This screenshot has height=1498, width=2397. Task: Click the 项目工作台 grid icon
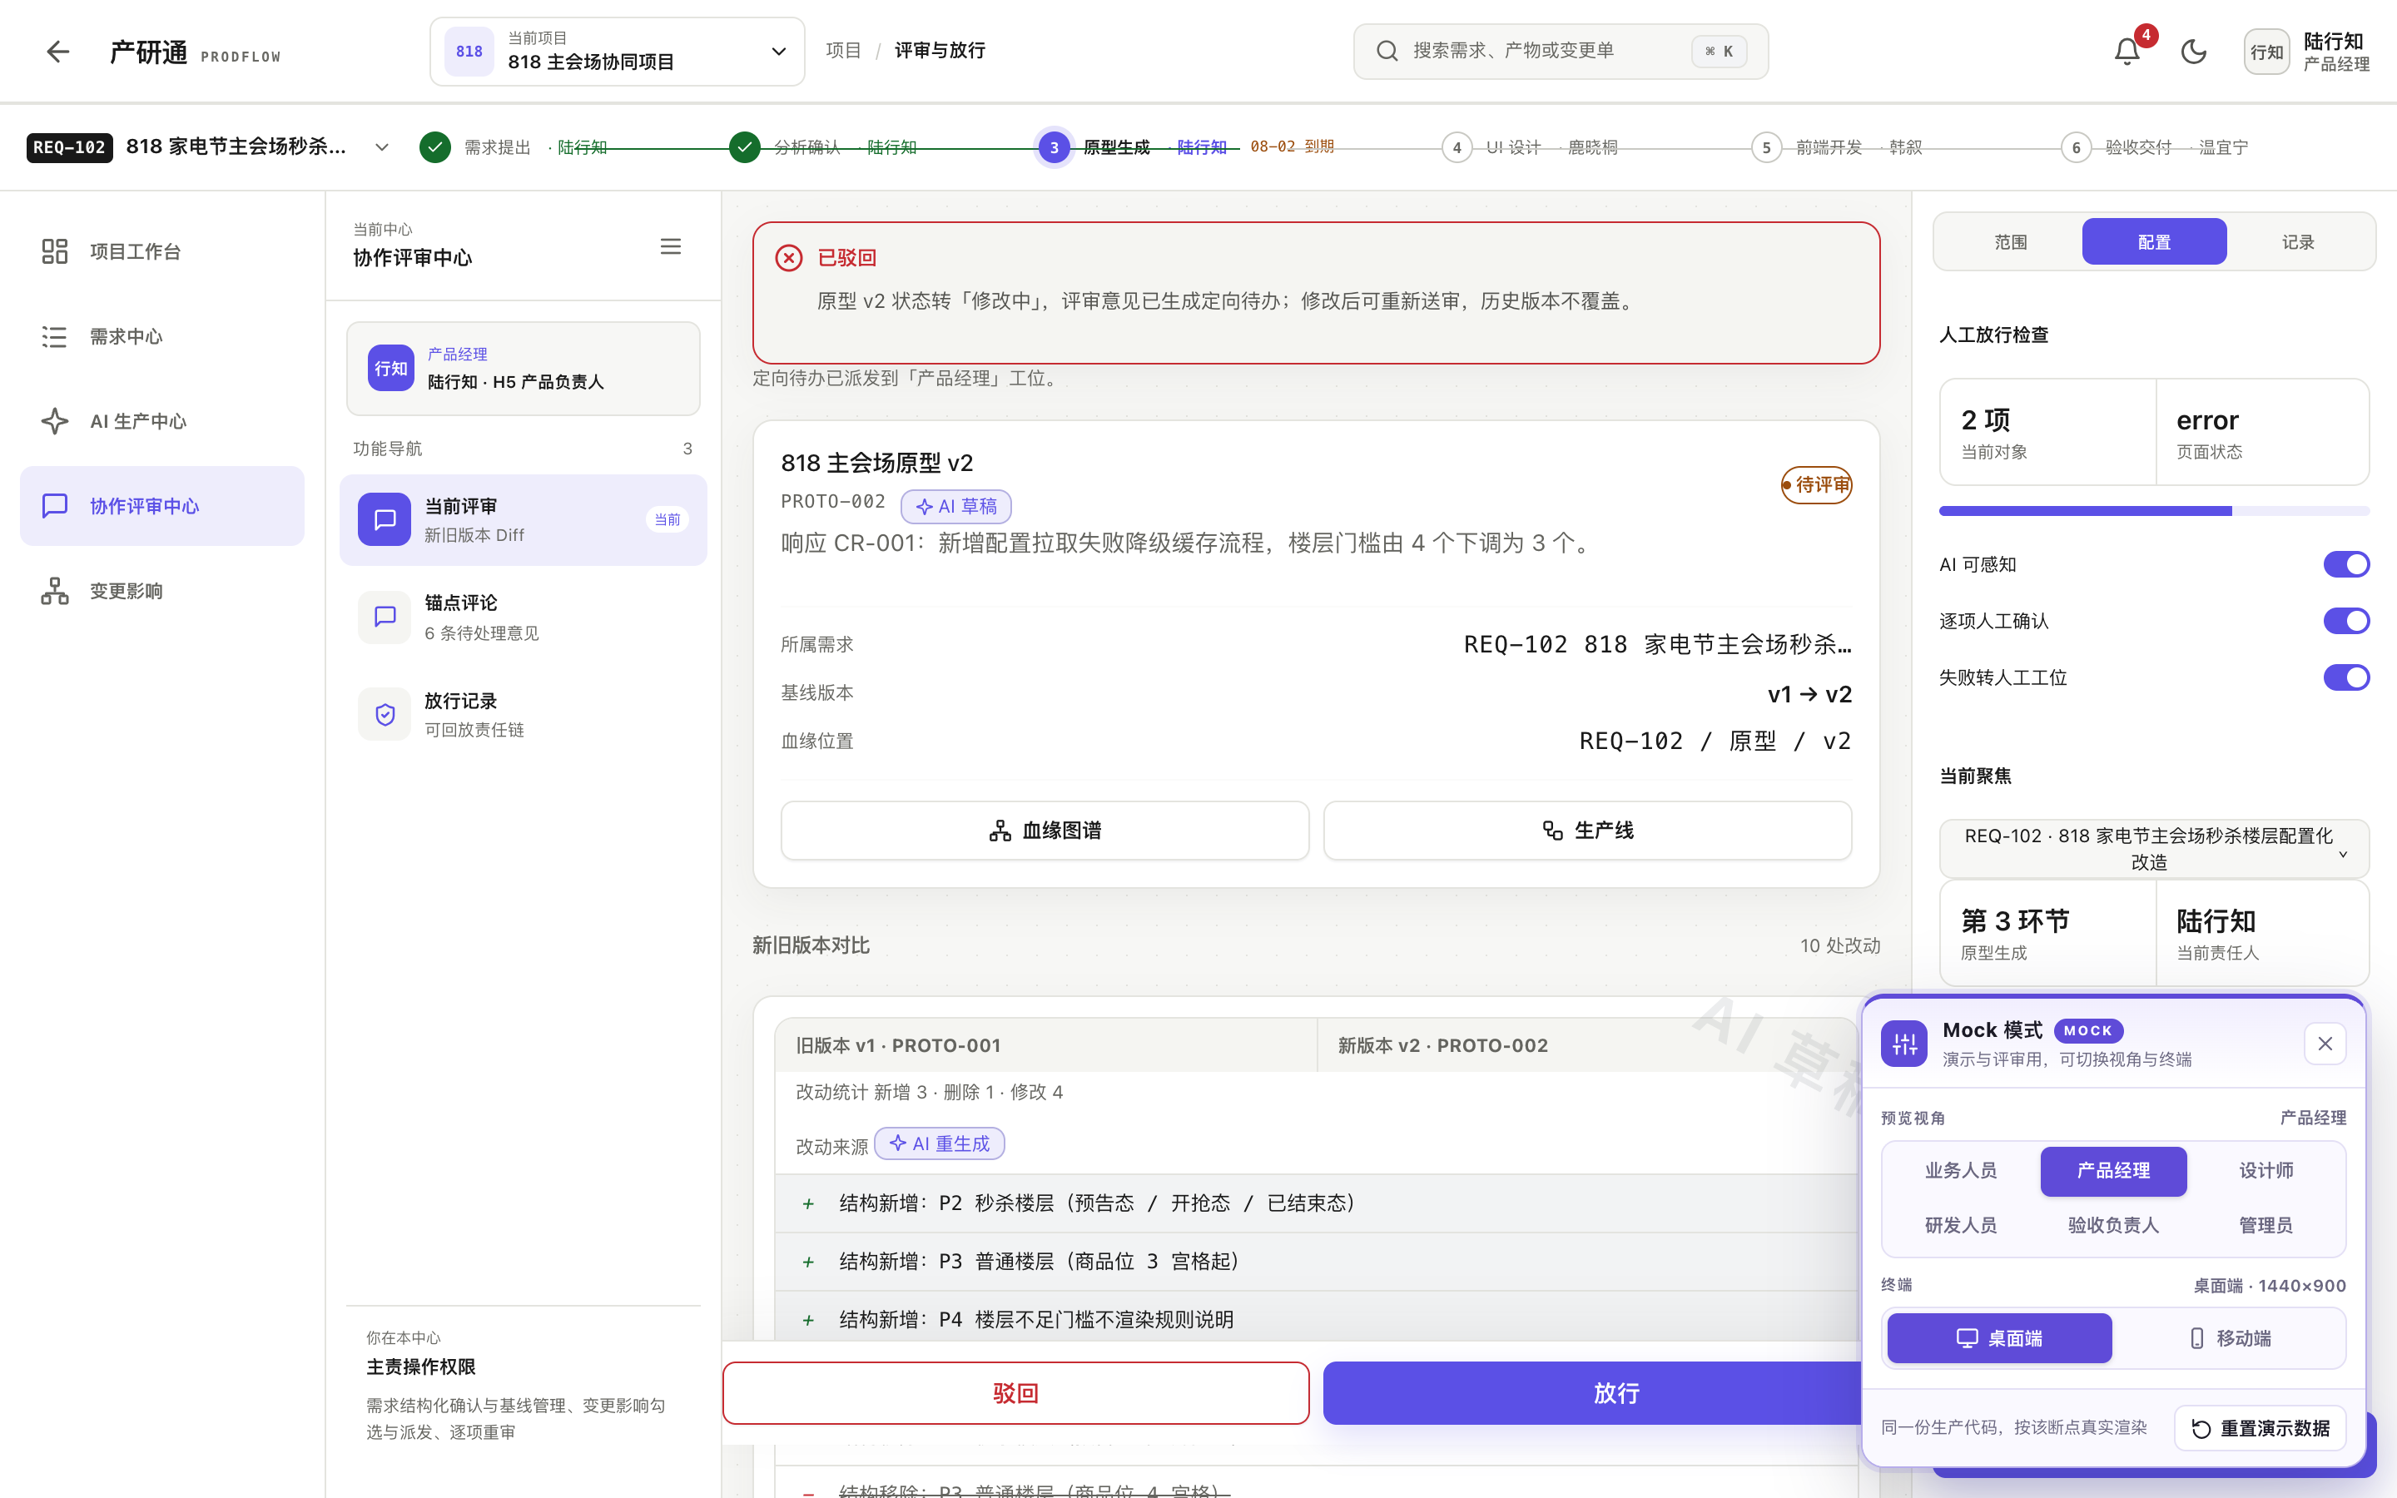pyautogui.click(x=54, y=251)
